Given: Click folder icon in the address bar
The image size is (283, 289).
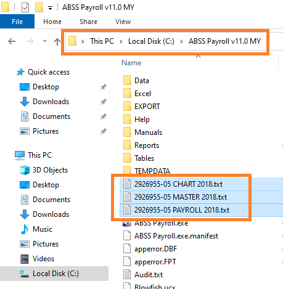Looking at the screenshot, I should pyautogui.click(x=73, y=41).
